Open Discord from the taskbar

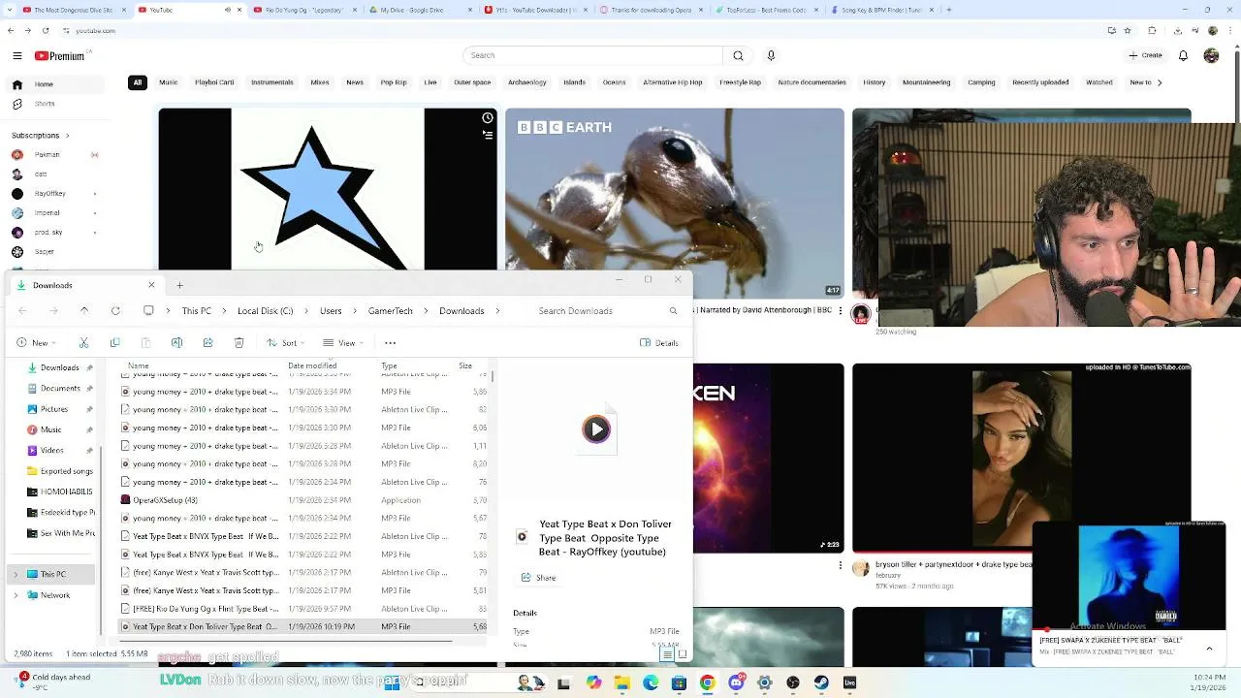[736, 683]
